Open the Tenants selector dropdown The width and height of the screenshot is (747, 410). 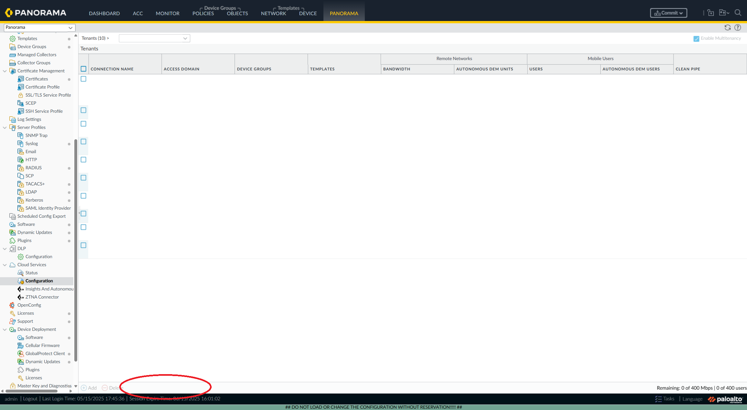(x=154, y=38)
